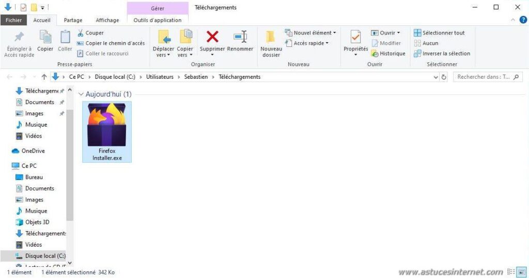Open pinned Téléchargements in quick access

pyautogui.click(x=40, y=91)
